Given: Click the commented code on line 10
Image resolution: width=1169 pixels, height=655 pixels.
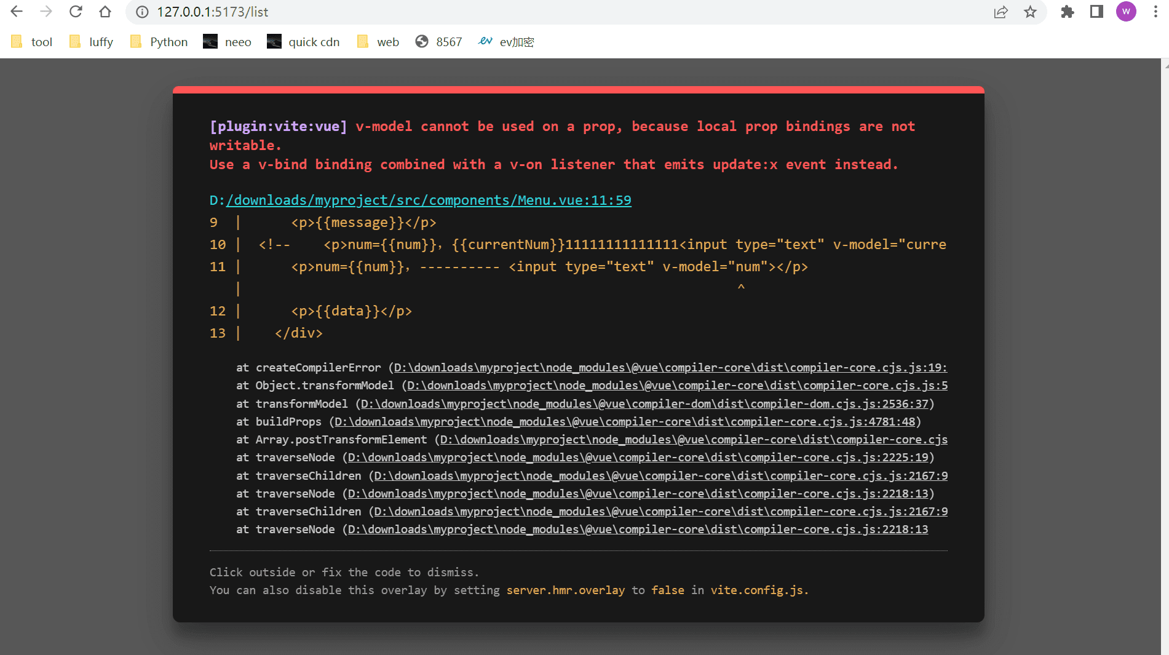Looking at the screenshot, I should pos(603,245).
